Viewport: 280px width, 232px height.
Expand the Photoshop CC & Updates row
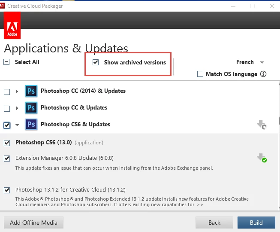[17, 108]
